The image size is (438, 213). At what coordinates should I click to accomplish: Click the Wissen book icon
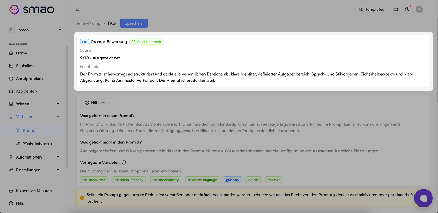[11, 104]
